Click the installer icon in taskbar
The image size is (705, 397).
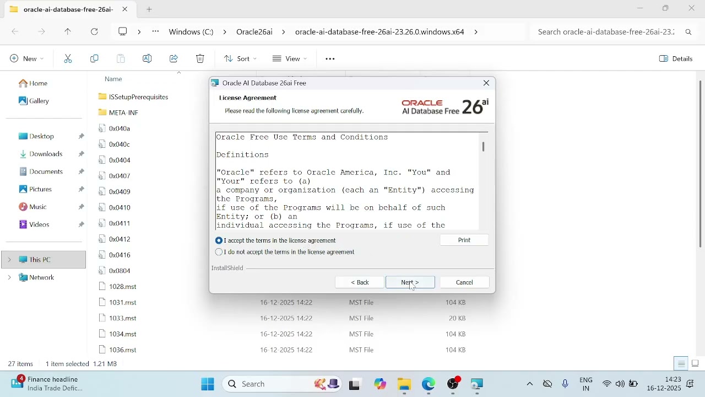[478, 385]
